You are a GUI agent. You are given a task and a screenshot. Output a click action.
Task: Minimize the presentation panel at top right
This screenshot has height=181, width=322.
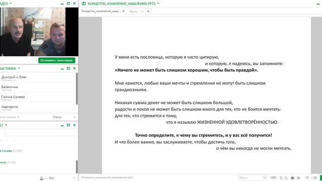tap(318, 4)
